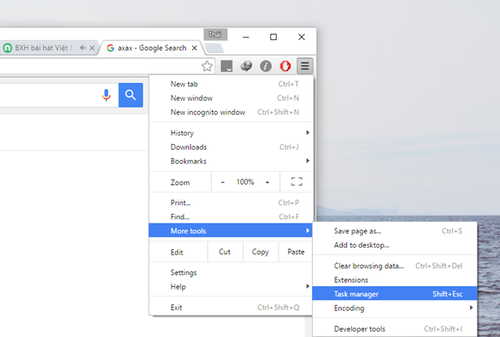
Task: Decrease zoom with the minus button
Action: [x=223, y=182]
